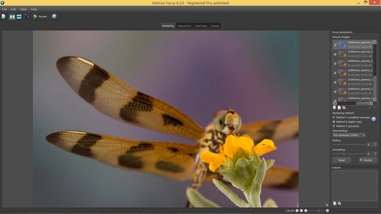Select the third source image thumbnail
381x214 pixels.
[342, 64]
